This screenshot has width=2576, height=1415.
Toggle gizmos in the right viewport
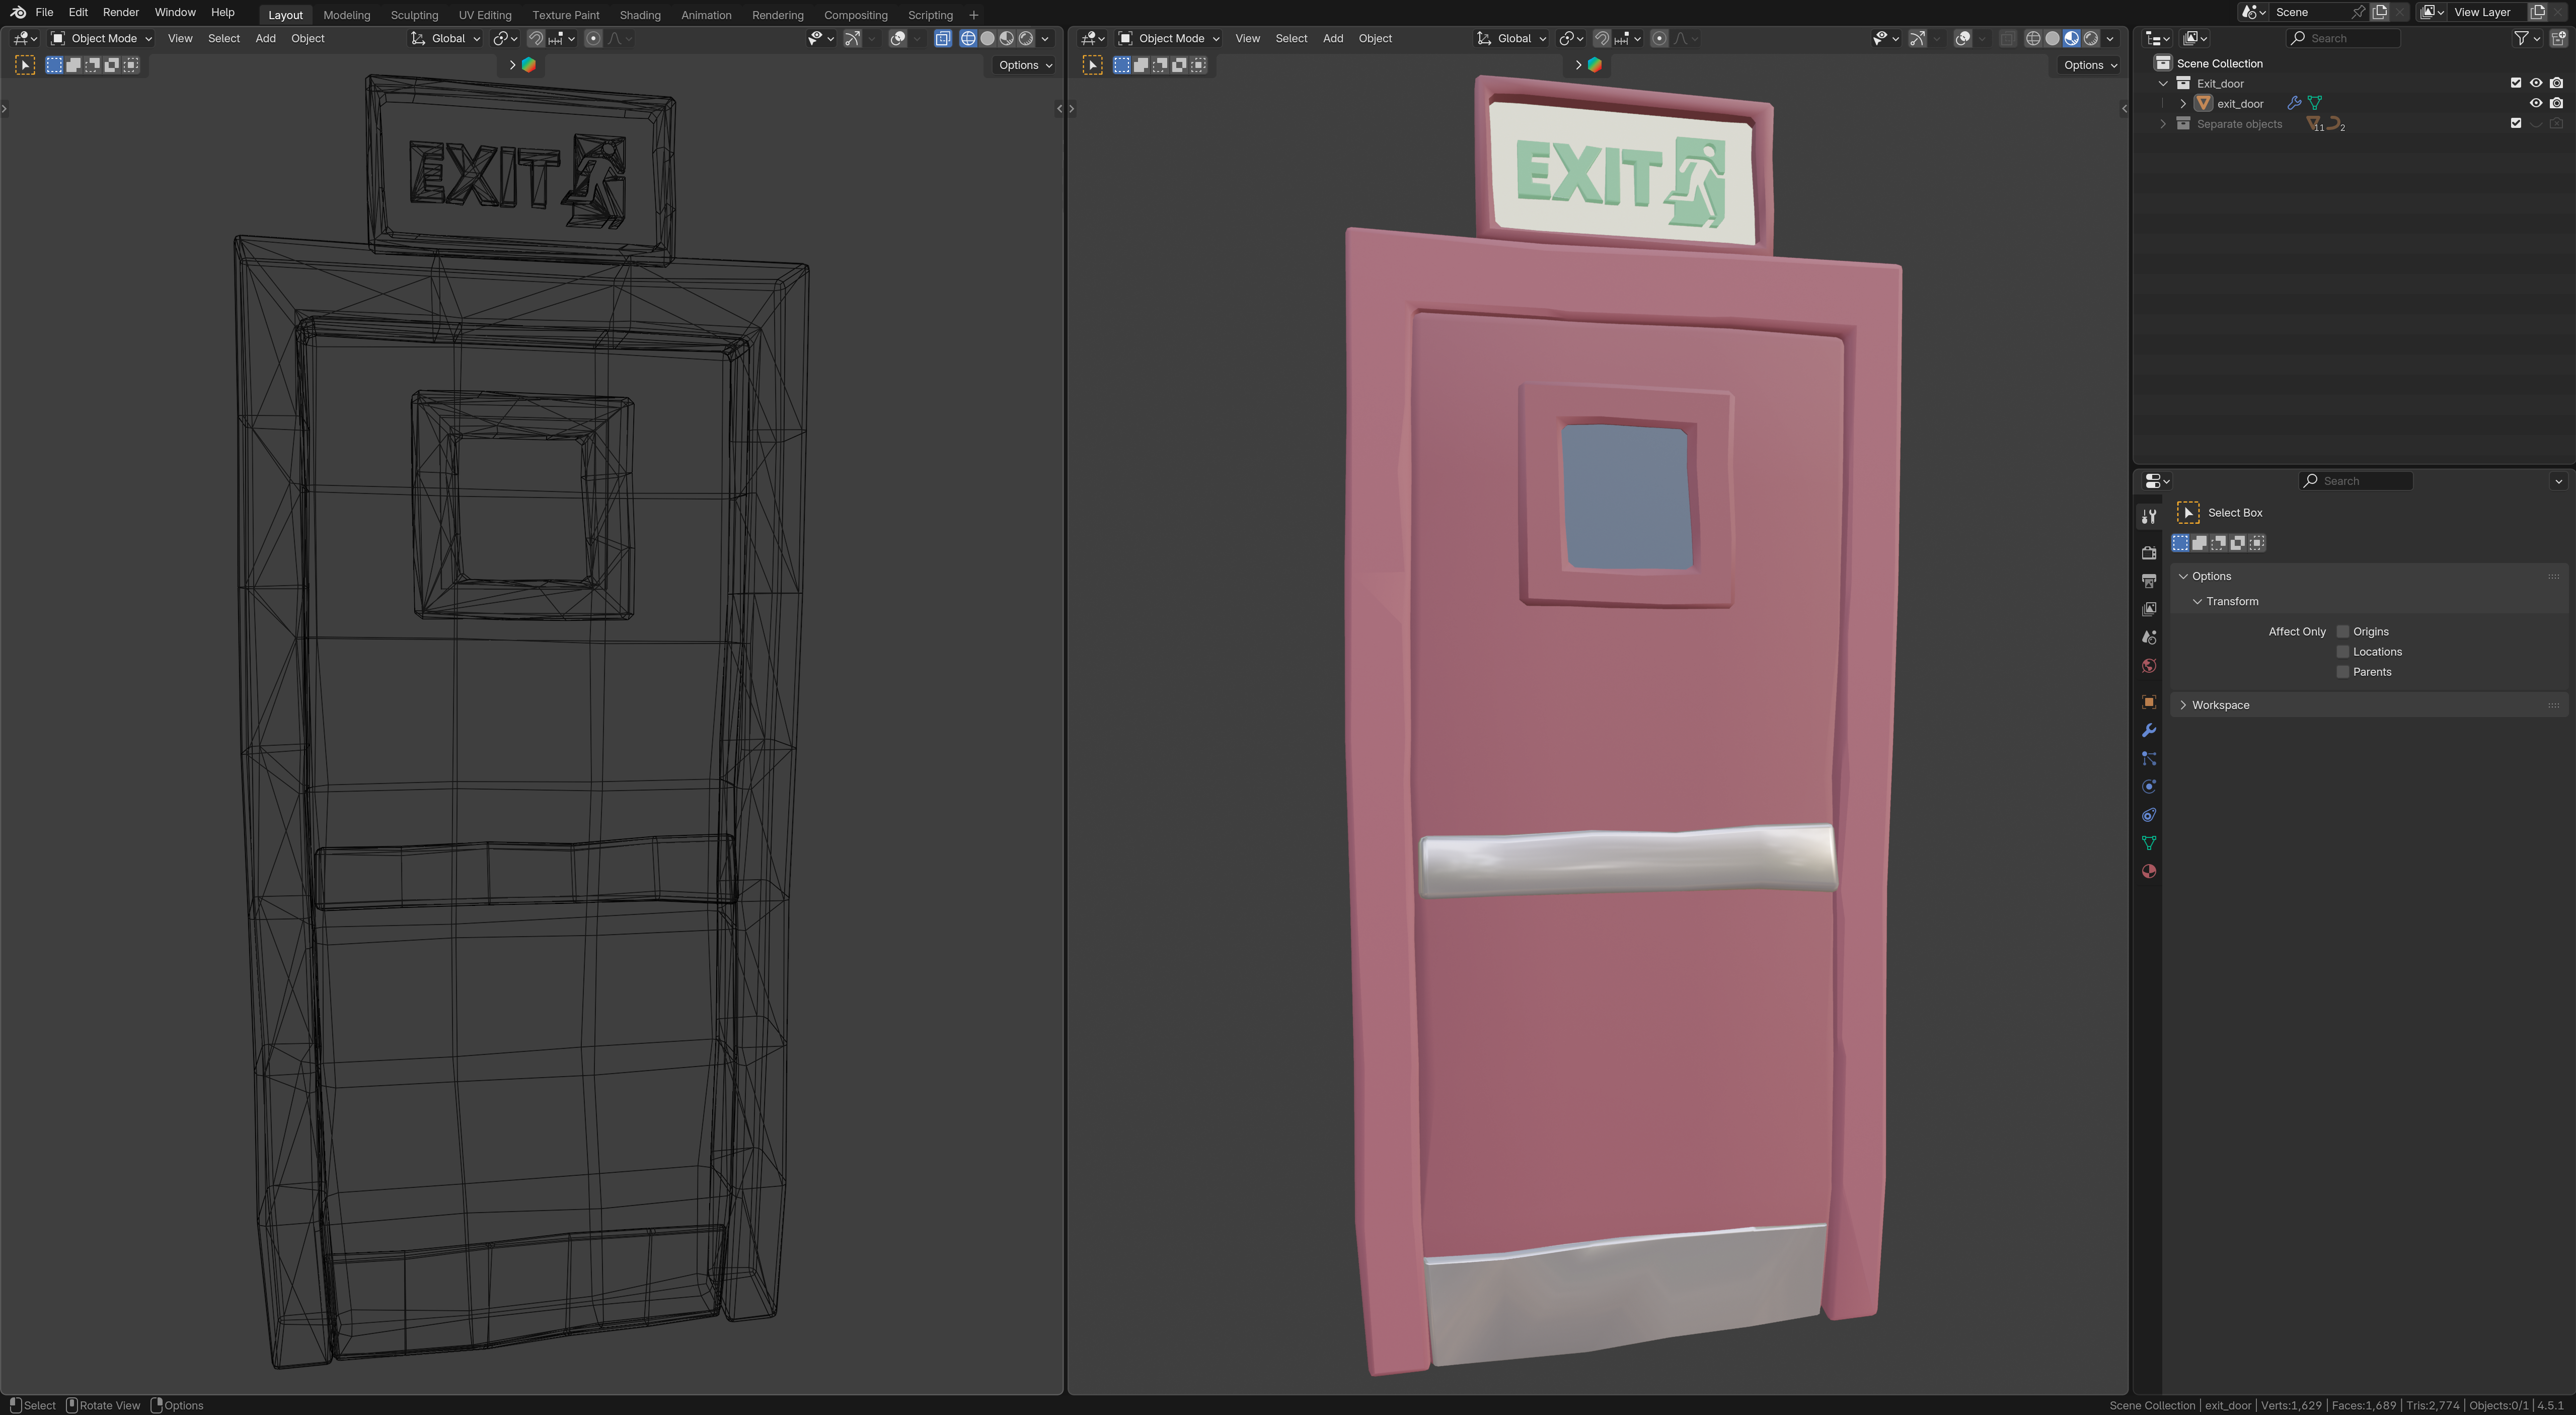[x=1917, y=38]
